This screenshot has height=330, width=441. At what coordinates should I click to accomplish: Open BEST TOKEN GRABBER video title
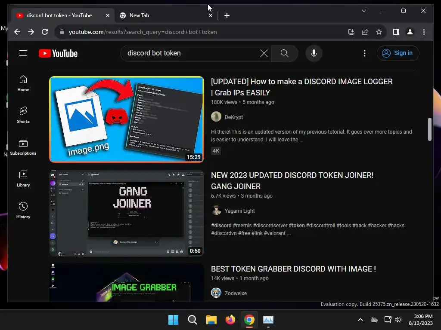293,269
